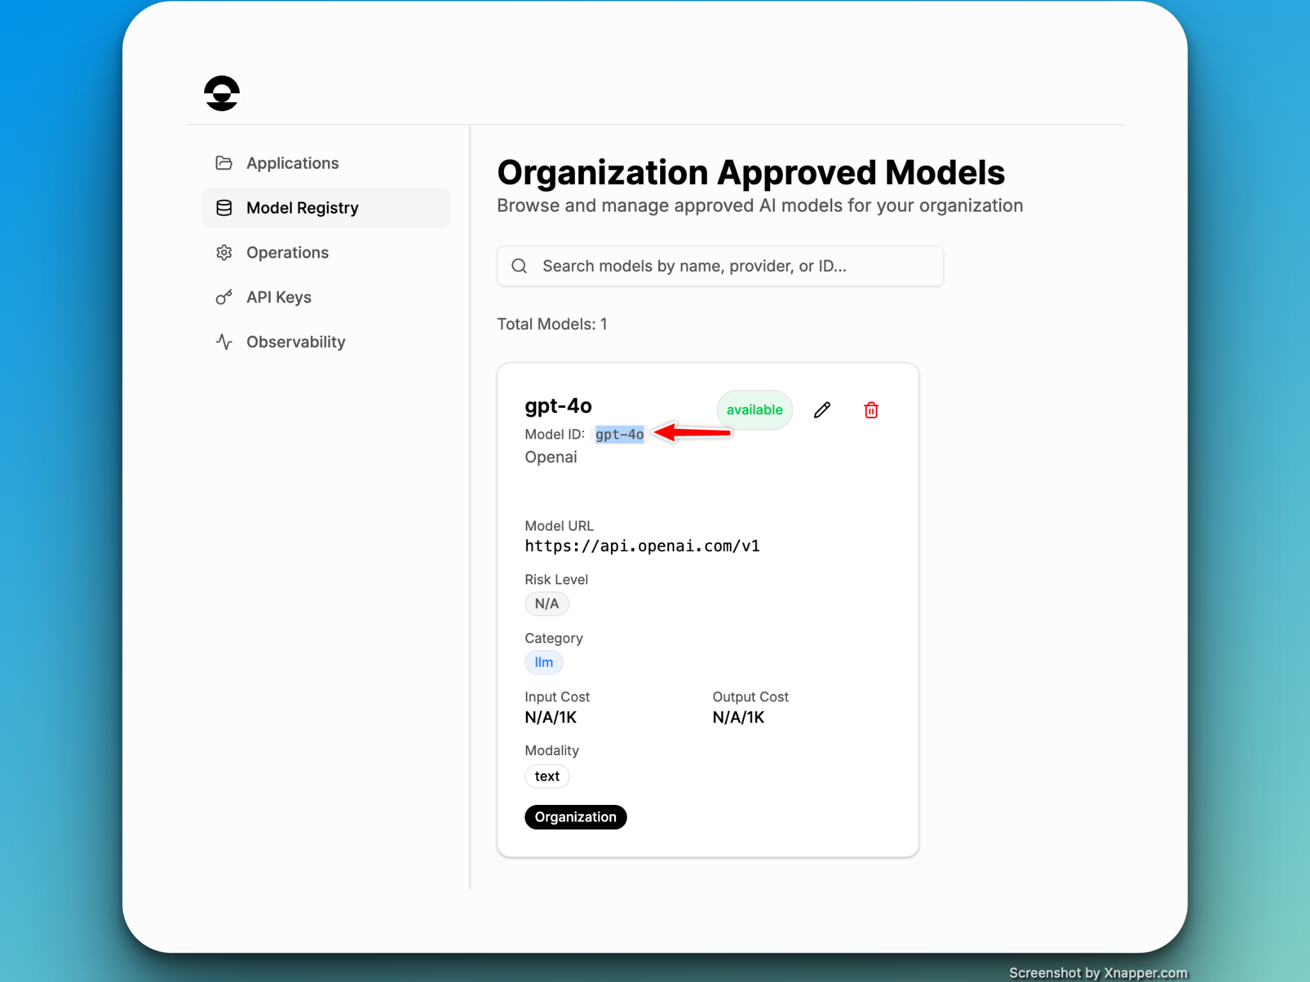
Task: Click the Model Registry database icon
Action: coord(224,208)
